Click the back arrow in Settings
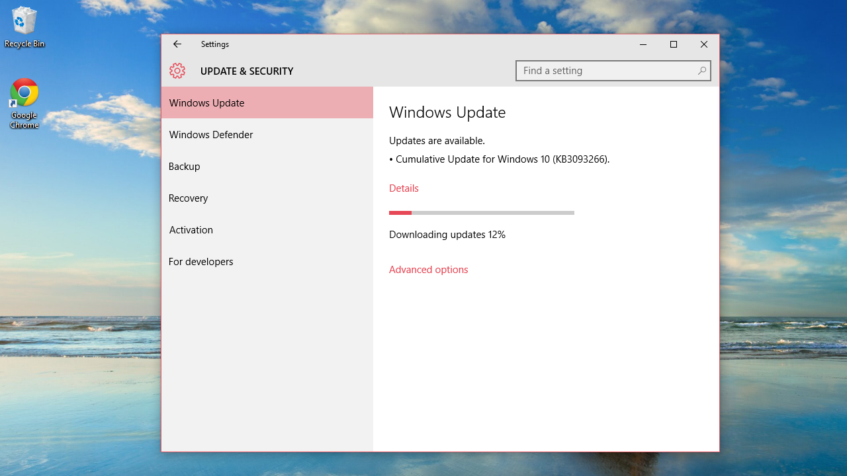847x476 pixels. (x=177, y=44)
